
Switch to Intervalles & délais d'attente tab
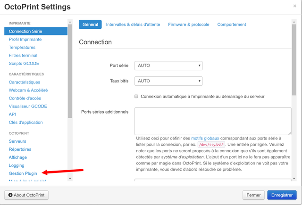point(133,25)
